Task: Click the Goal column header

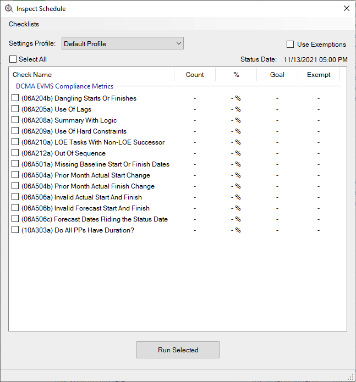Action: click(277, 75)
